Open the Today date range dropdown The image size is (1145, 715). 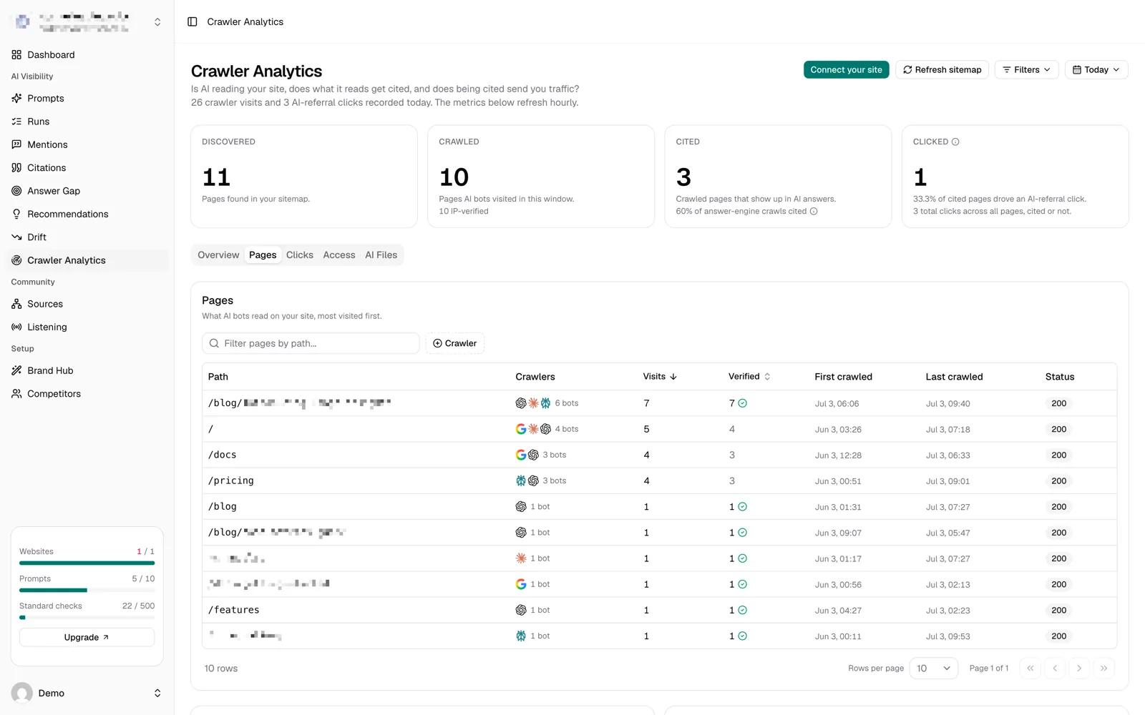click(x=1096, y=69)
